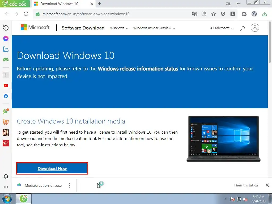Screen dimensions: 272x204
Task: Open the game character avatar sidebar icon
Action: [6, 133]
